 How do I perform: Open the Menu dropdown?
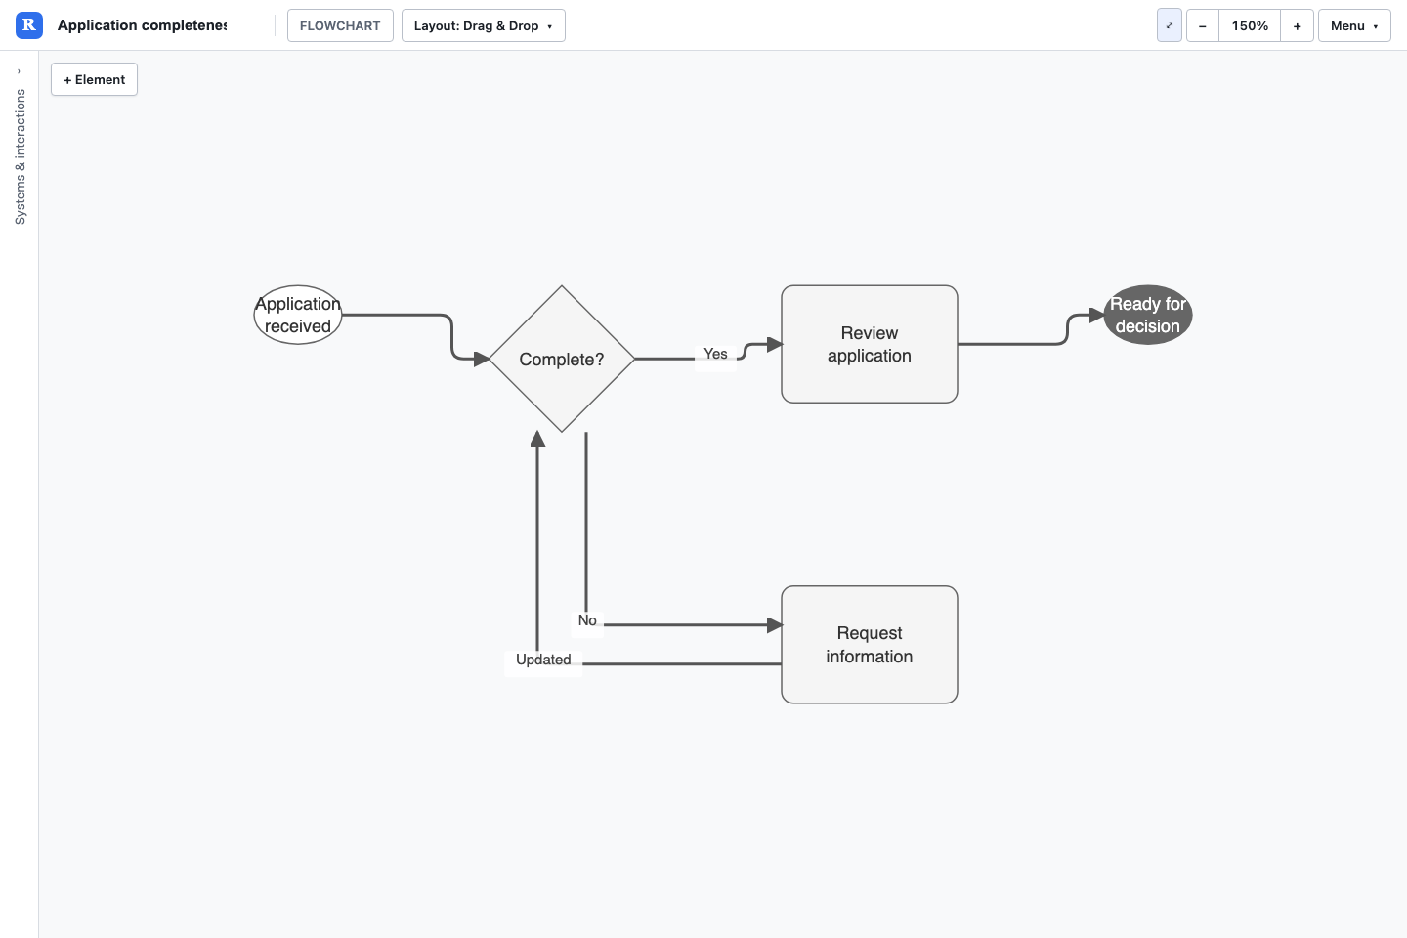pos(1354,25)
